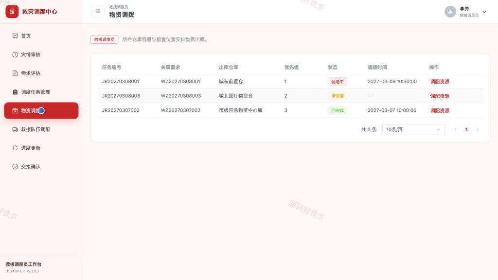Click the 配送中 status badge
This screenshot has height=280, width=498.
click(338, 82)
